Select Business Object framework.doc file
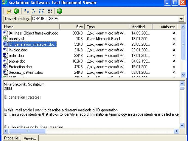The width and height of the screenshot is (188, 141). click(x=33, y=33)
